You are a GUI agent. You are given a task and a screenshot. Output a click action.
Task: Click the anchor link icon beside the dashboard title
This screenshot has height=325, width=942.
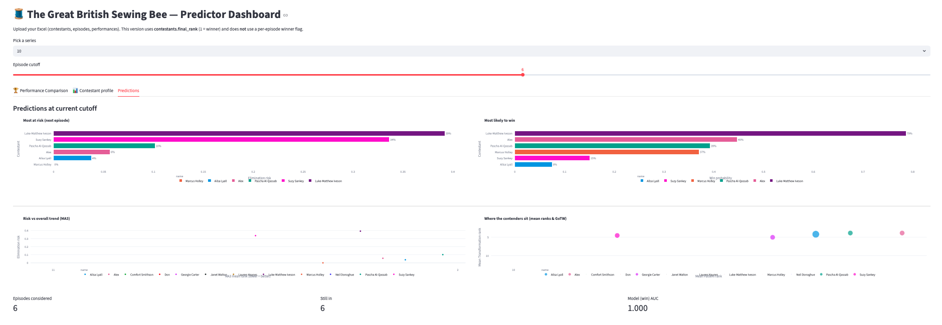286,16
